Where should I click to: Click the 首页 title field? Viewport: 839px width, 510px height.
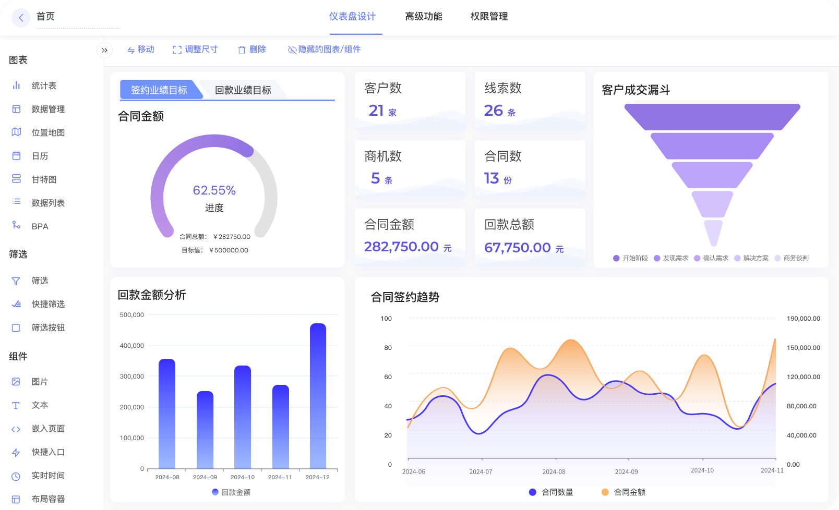click(x=78, y=17)
